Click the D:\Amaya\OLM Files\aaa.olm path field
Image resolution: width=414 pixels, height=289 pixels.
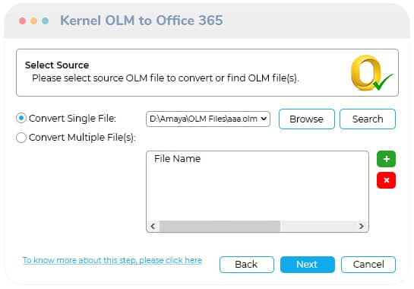pyautogui.click(x=208, y=119)
